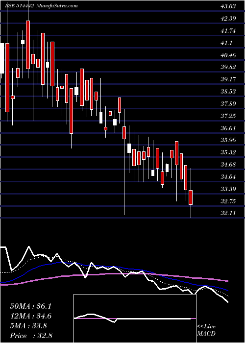Click the 37.89 price axis label
245x343 pixels.
click(x=228, y=104)
